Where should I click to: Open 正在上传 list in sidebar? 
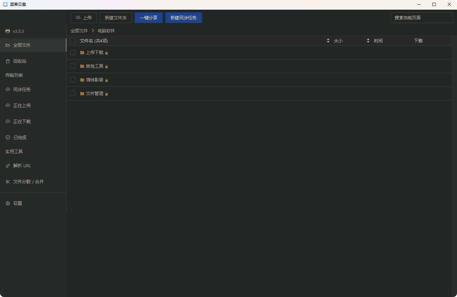point(33,105)
